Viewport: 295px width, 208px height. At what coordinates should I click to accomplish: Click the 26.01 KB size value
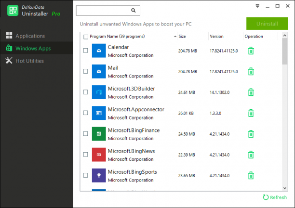coord(186,113)
